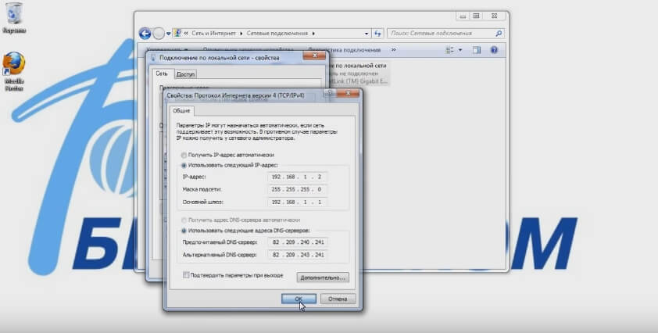The image size is (658, 333).
Task: Open the view options dropdown arrow
Action: (460, 50)
